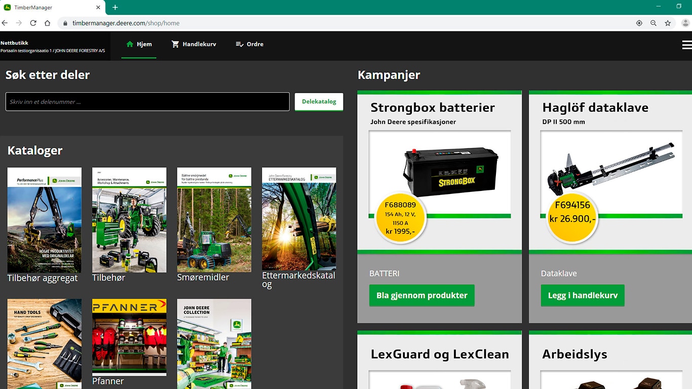Add Haglöf dataklave with Legg i handlekurv
The height and width of the screenshot is (389, 692).
(583, 295)
